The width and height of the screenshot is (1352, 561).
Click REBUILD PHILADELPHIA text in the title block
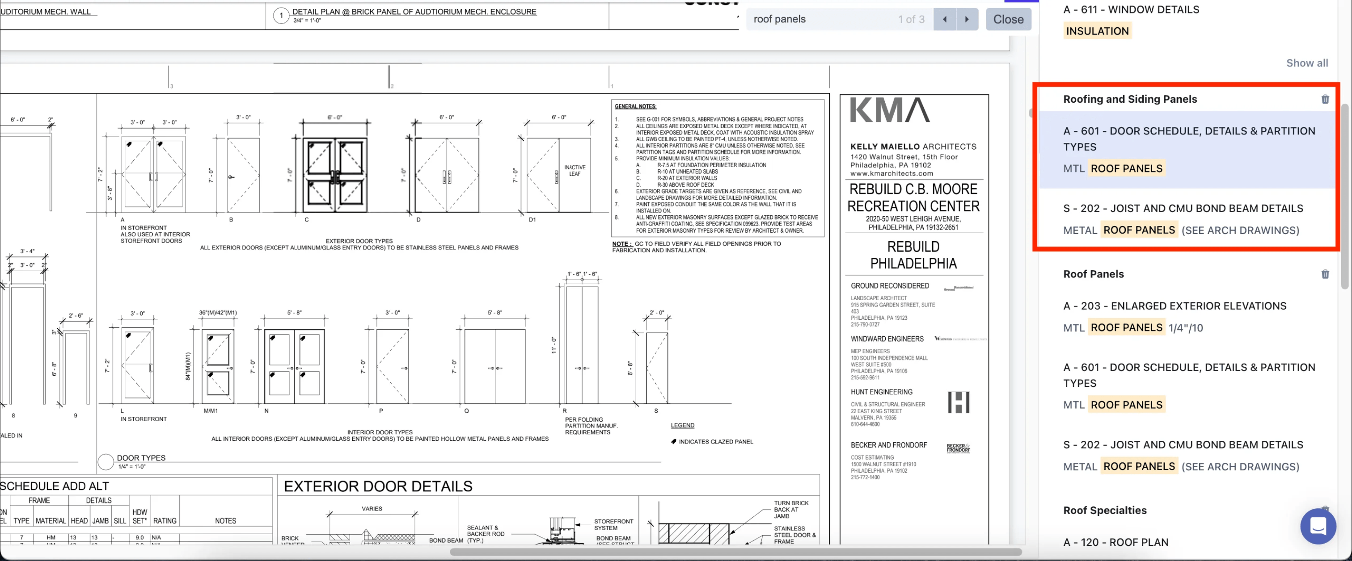click(913, 255)
